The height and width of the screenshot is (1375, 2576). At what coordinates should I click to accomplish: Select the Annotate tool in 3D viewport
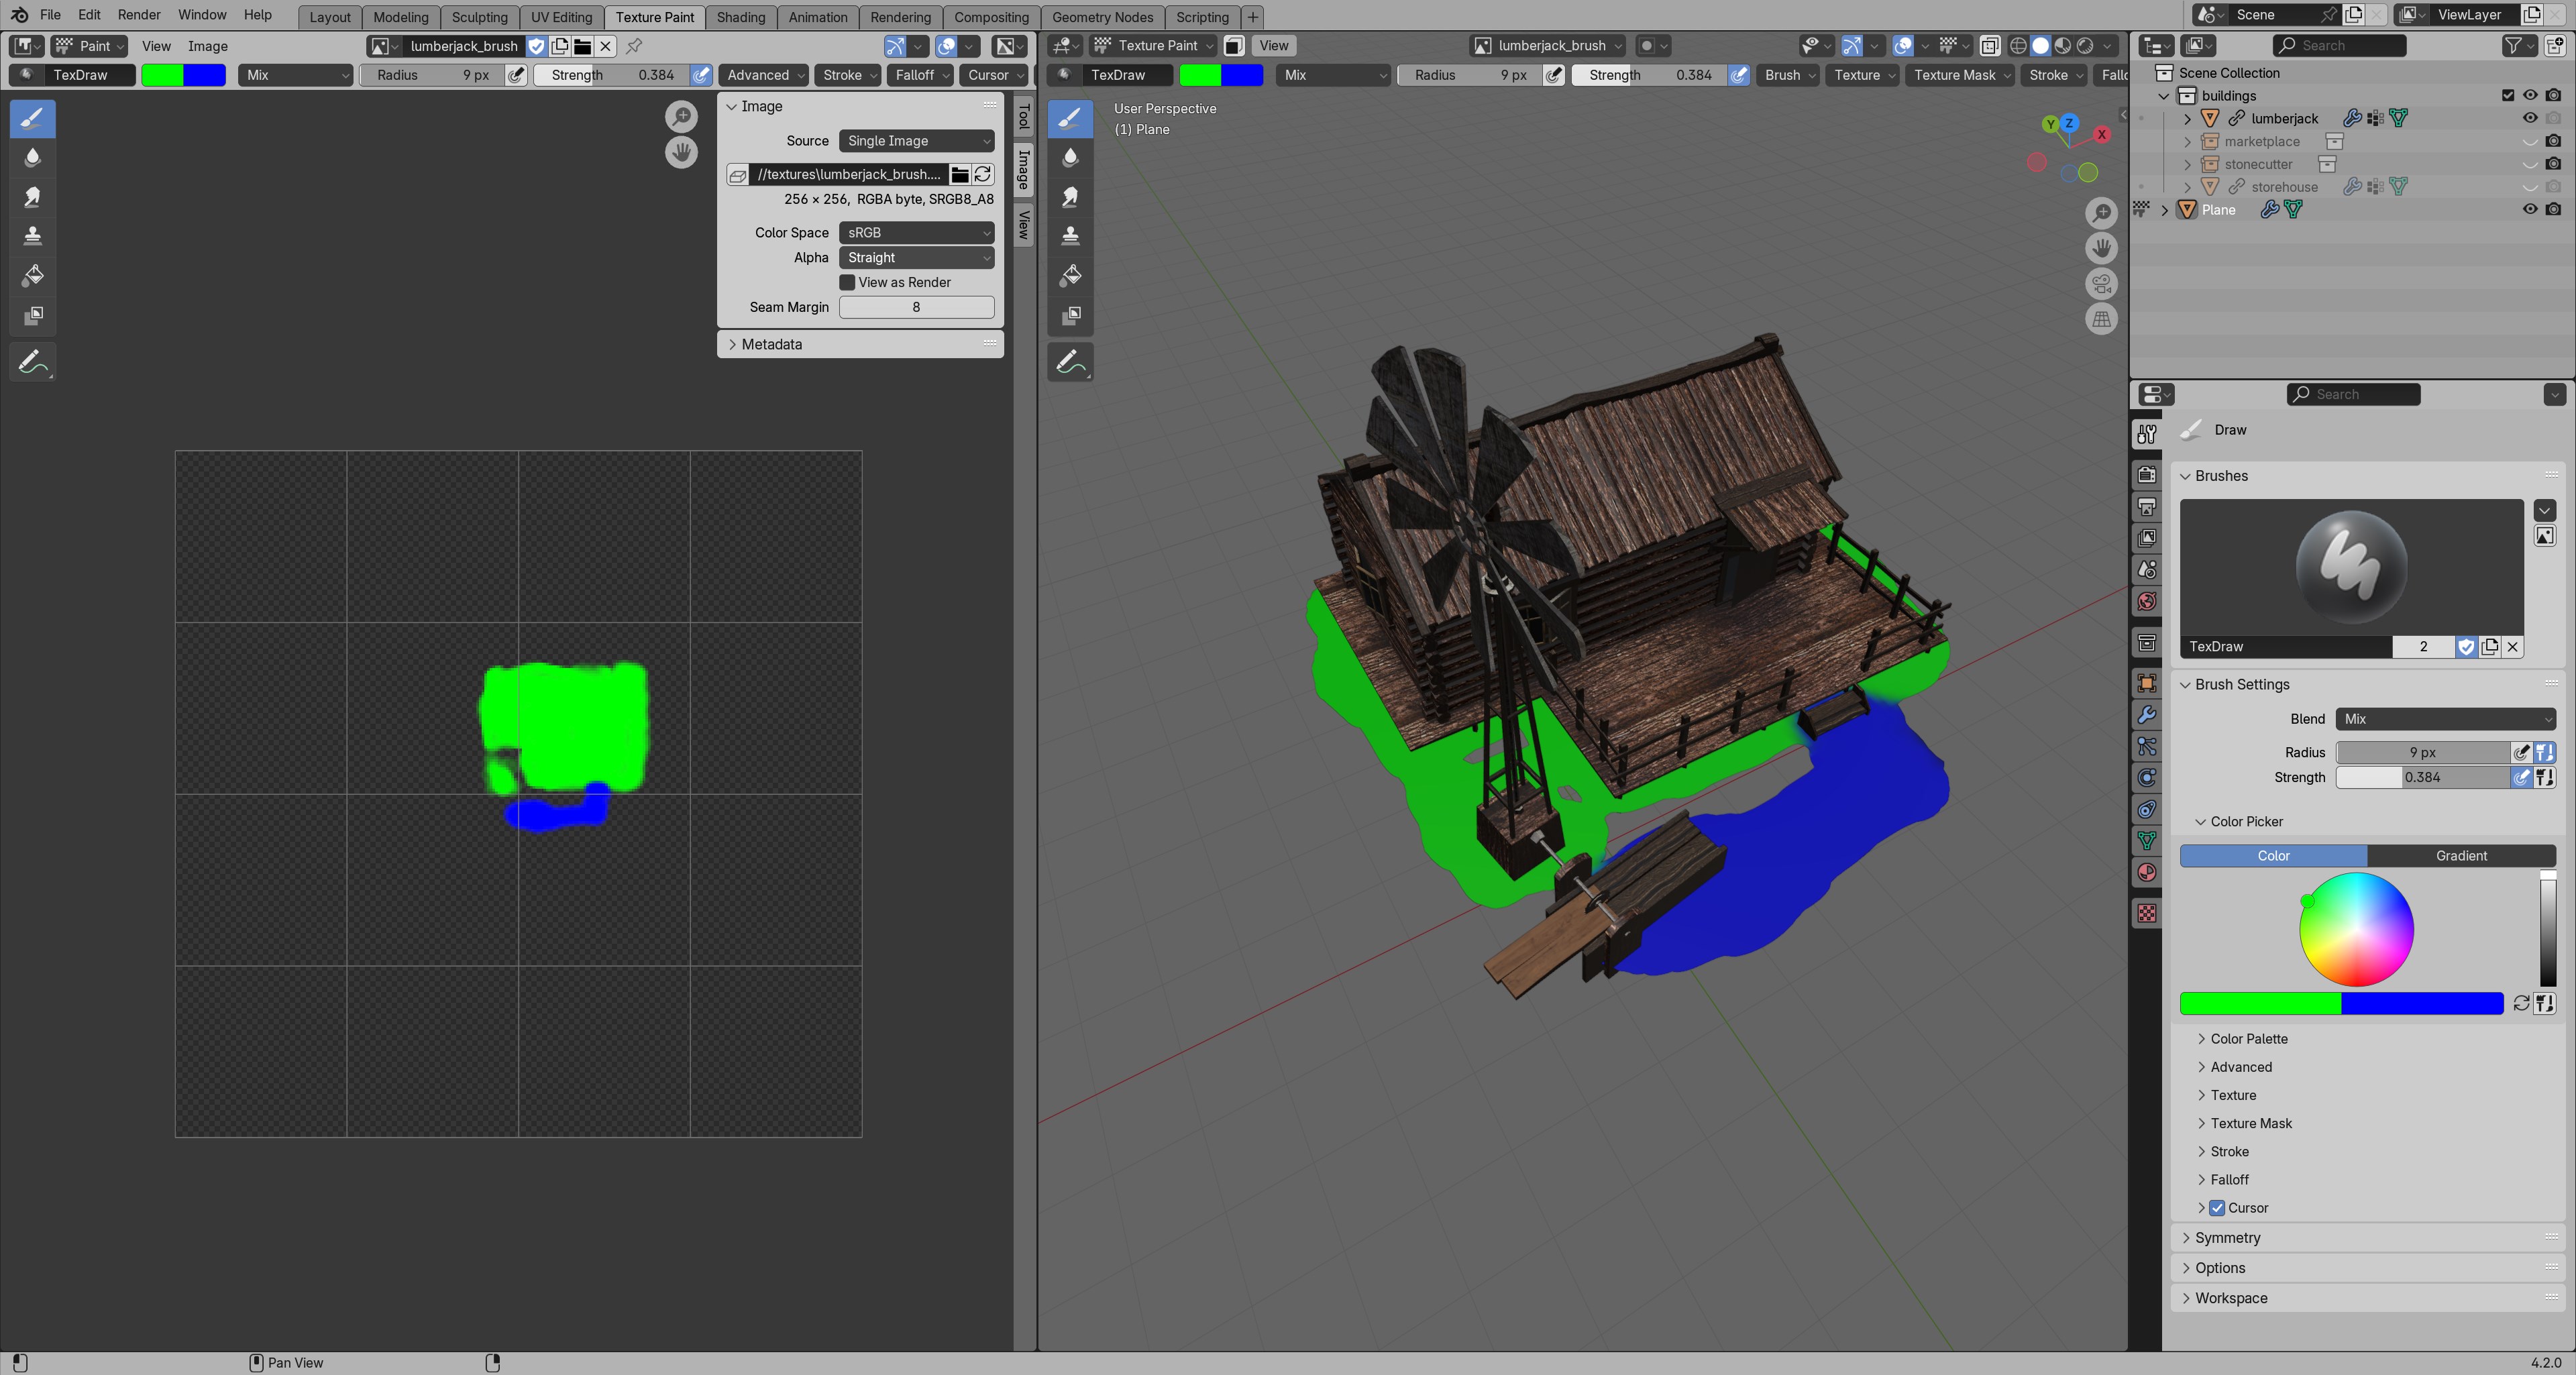(x=1070, y=362)
